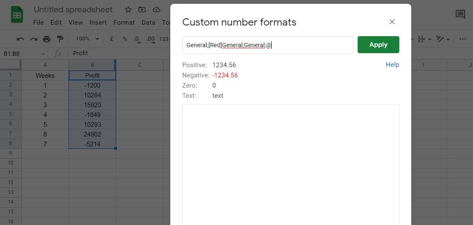Click the redo arrow
This screenshot has width=473, height=225.
(33, 39)
